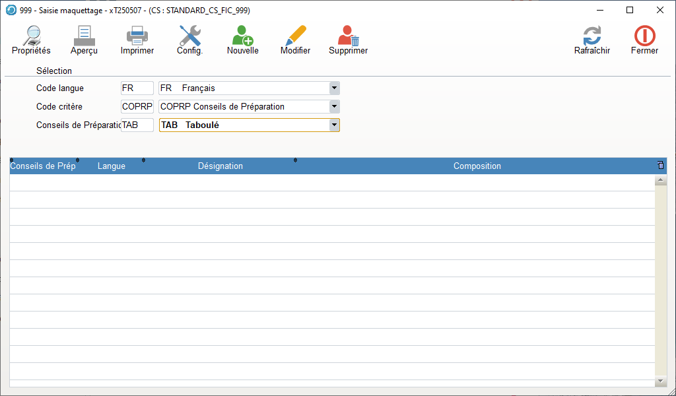Screen dimensions: 676x396
Task: Expand the COPRP Conseils de Préparation dropdown
Action: click(334, 106)
